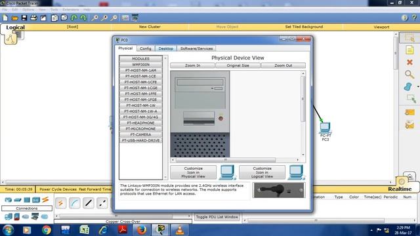Click the PC power button on the tower

click(x=220, y=118)
